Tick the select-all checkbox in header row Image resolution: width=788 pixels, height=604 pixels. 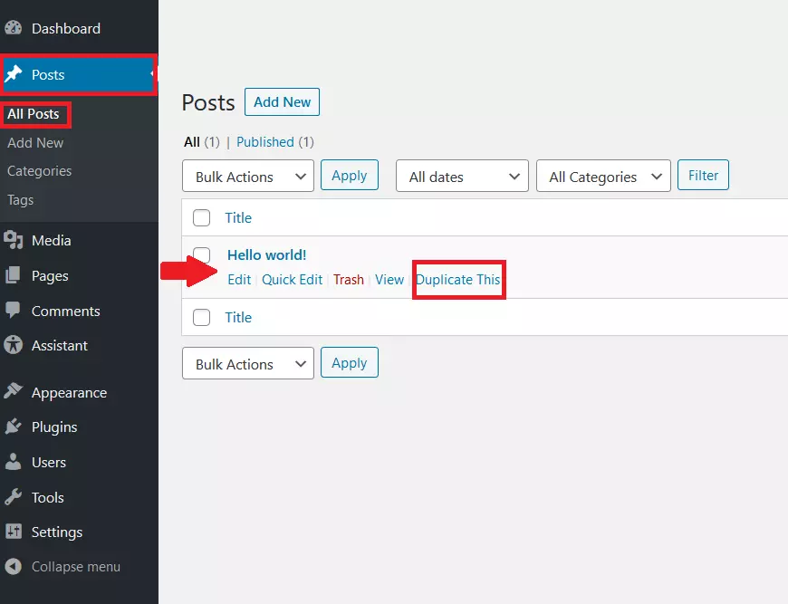click(201, 218)
